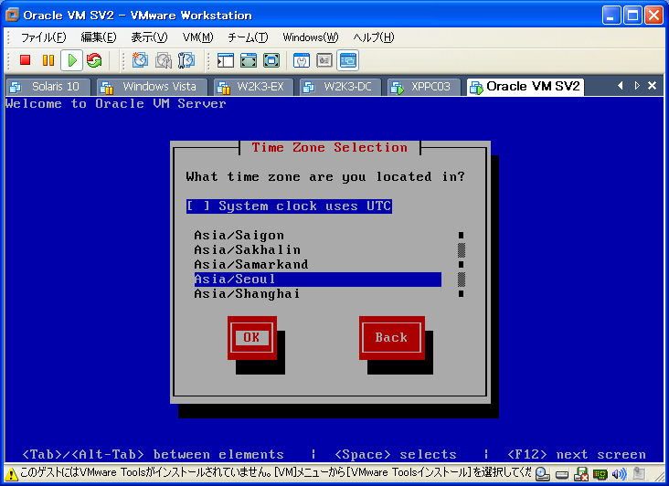The height and width of the screenshot is (486, 669).
Task: Click the greyed Revert to snapshot icon
Action: point(163,60)
